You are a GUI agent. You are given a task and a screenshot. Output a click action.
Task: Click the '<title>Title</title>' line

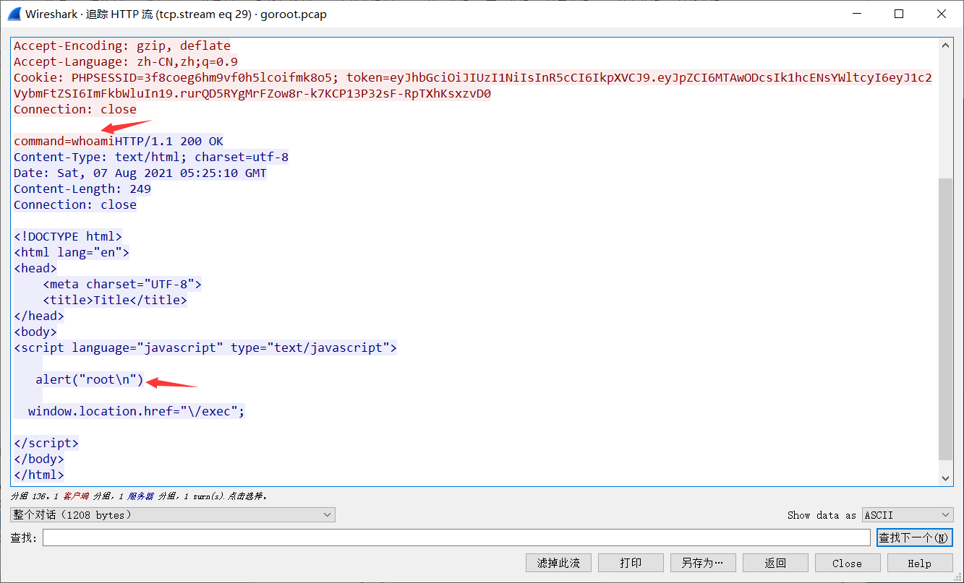115,300
